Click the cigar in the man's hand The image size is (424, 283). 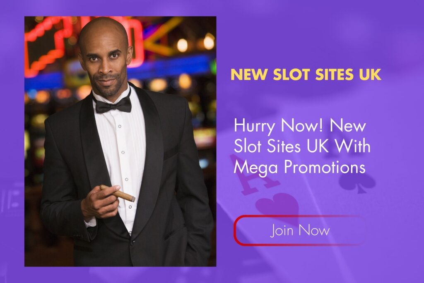point(118,193)
